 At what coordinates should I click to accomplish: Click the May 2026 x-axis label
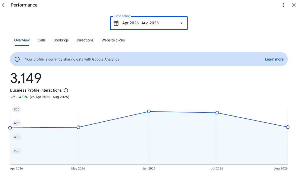(x=78, y=168)
